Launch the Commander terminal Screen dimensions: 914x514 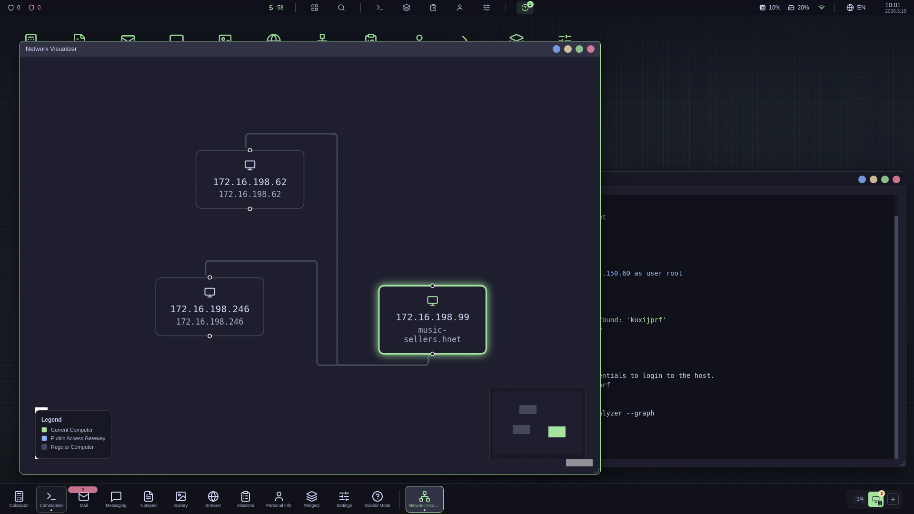(x=50, y=498)
